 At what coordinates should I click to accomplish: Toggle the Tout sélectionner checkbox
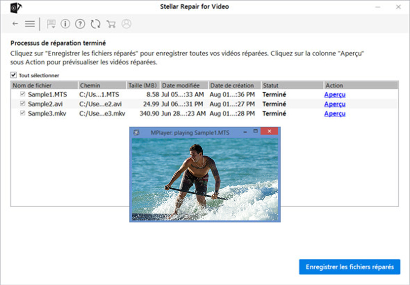pos(13,75)
